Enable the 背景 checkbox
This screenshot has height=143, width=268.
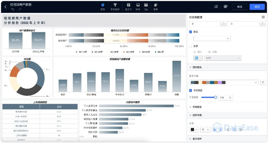(190, 46)
